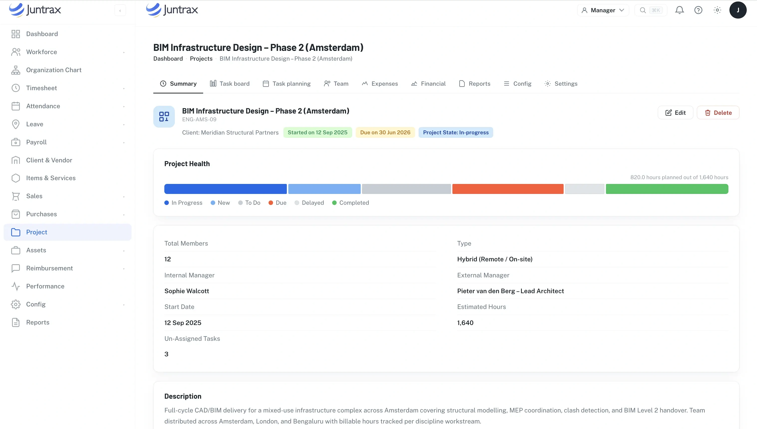The height and width of the screenshot is (429, 757).
Task: Click the Payroll wallet icon
Action: (16, 142)
